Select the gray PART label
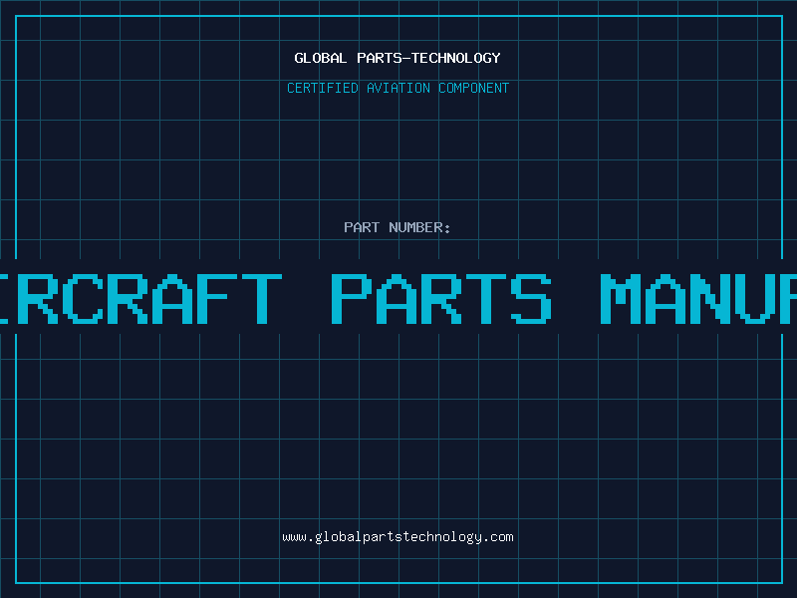797x598 pixels. point(362,227)
